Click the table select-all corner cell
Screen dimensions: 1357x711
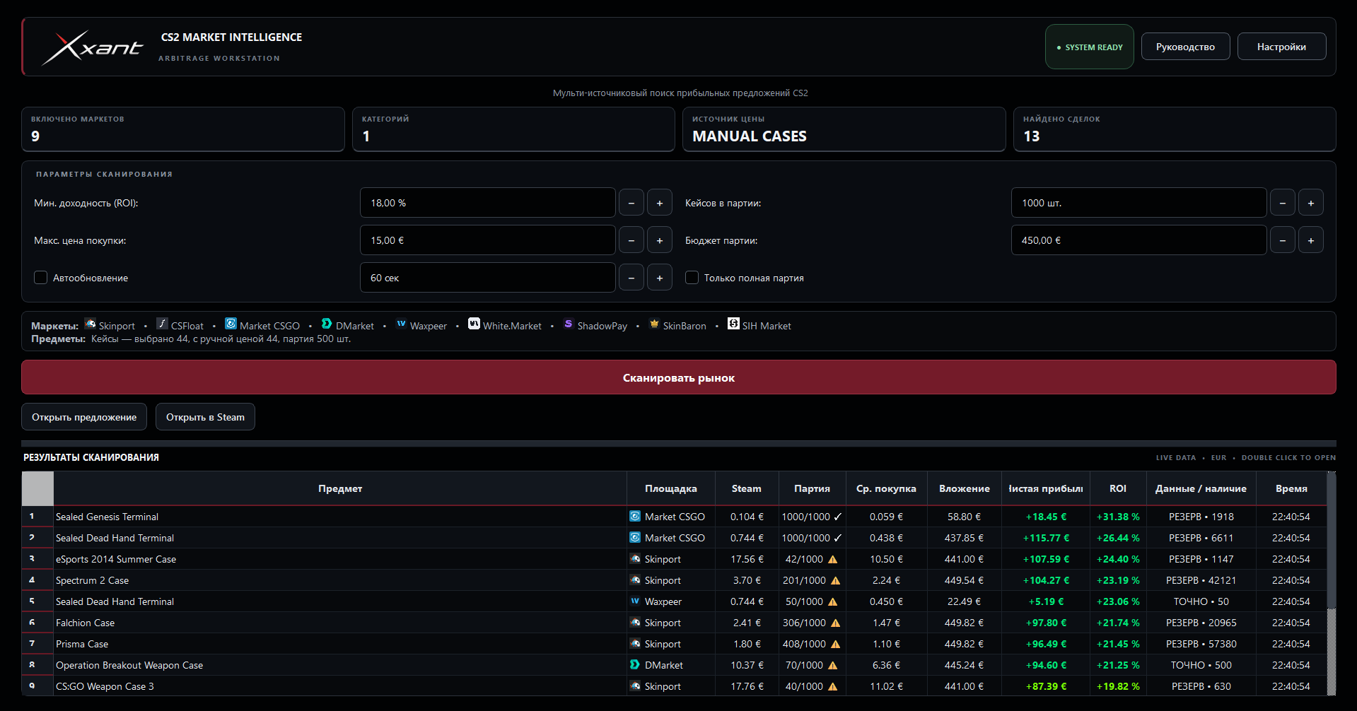[37, 488]
